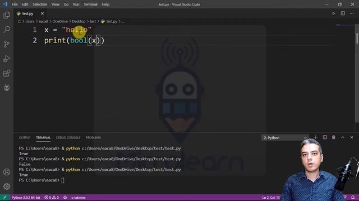Click the print function in line 2

(x=55, y=41)
